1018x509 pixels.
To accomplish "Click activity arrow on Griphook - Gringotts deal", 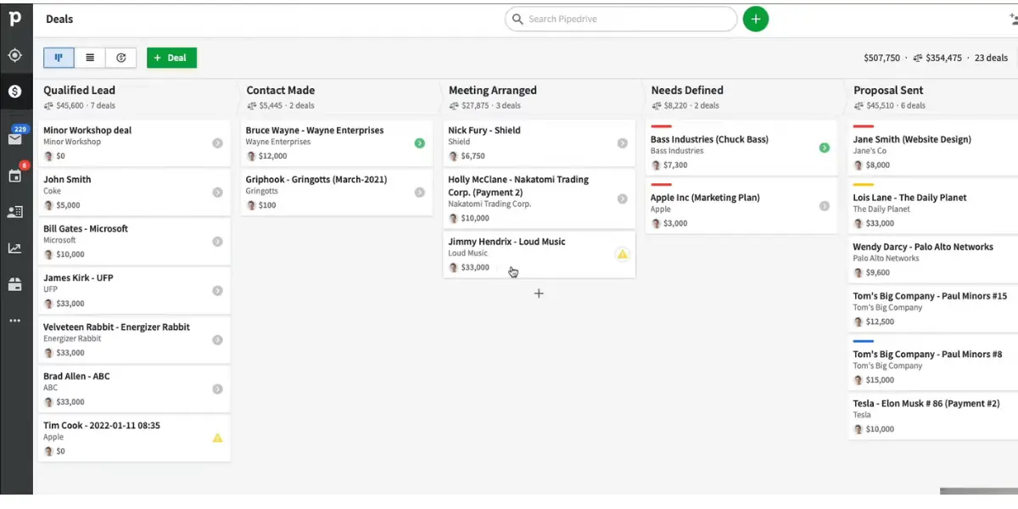I will tap(419, 193).
